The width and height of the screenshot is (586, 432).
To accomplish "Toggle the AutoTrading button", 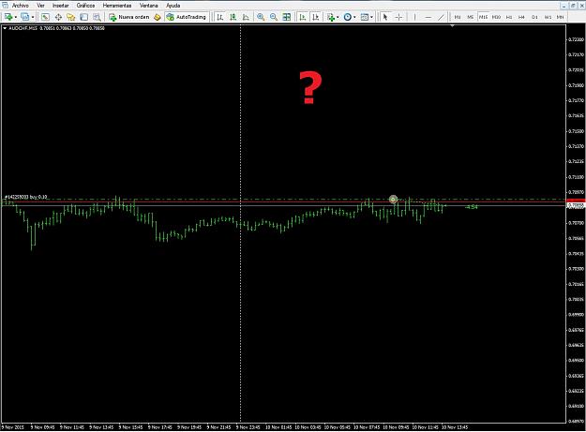I will coord(187,17).
